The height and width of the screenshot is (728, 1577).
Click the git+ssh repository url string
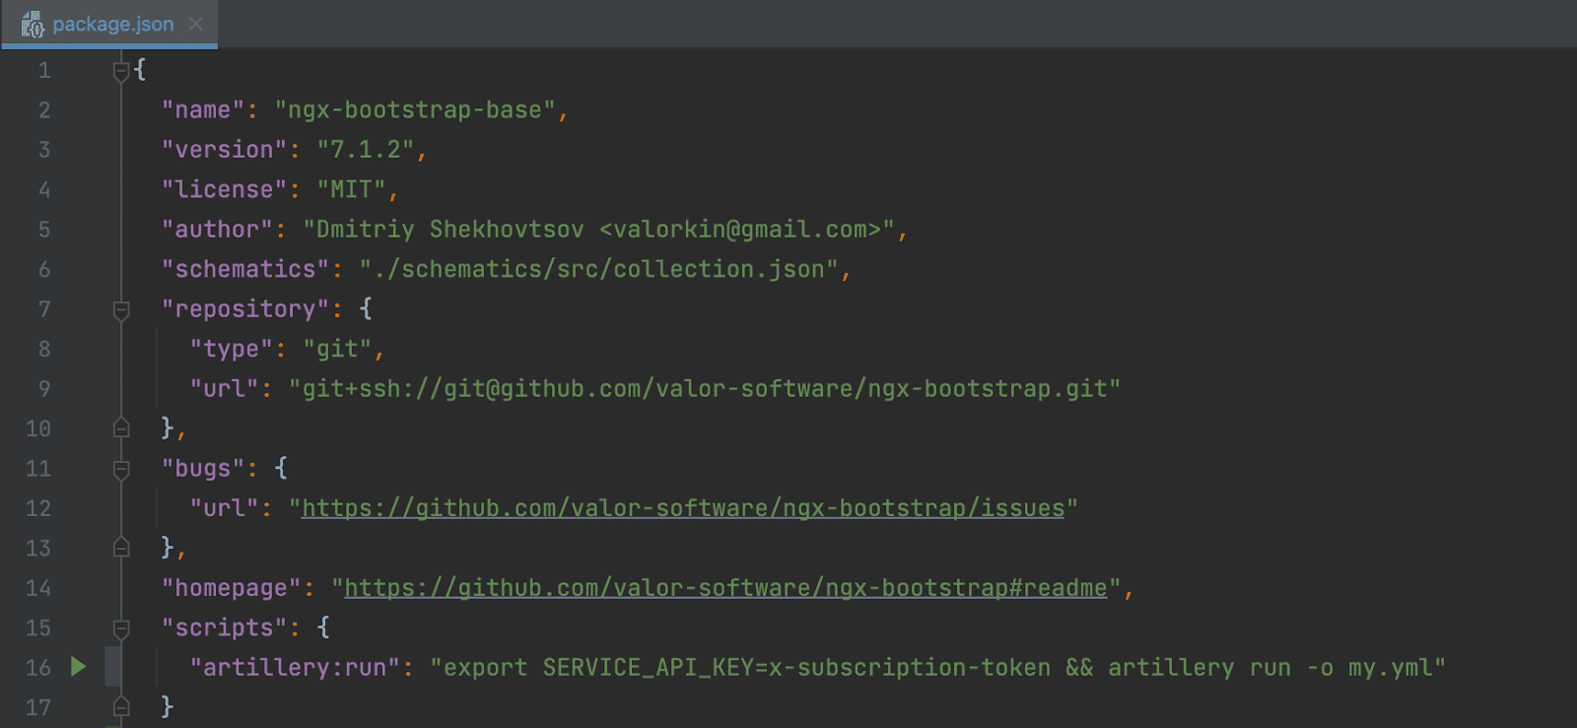point(704,389)
